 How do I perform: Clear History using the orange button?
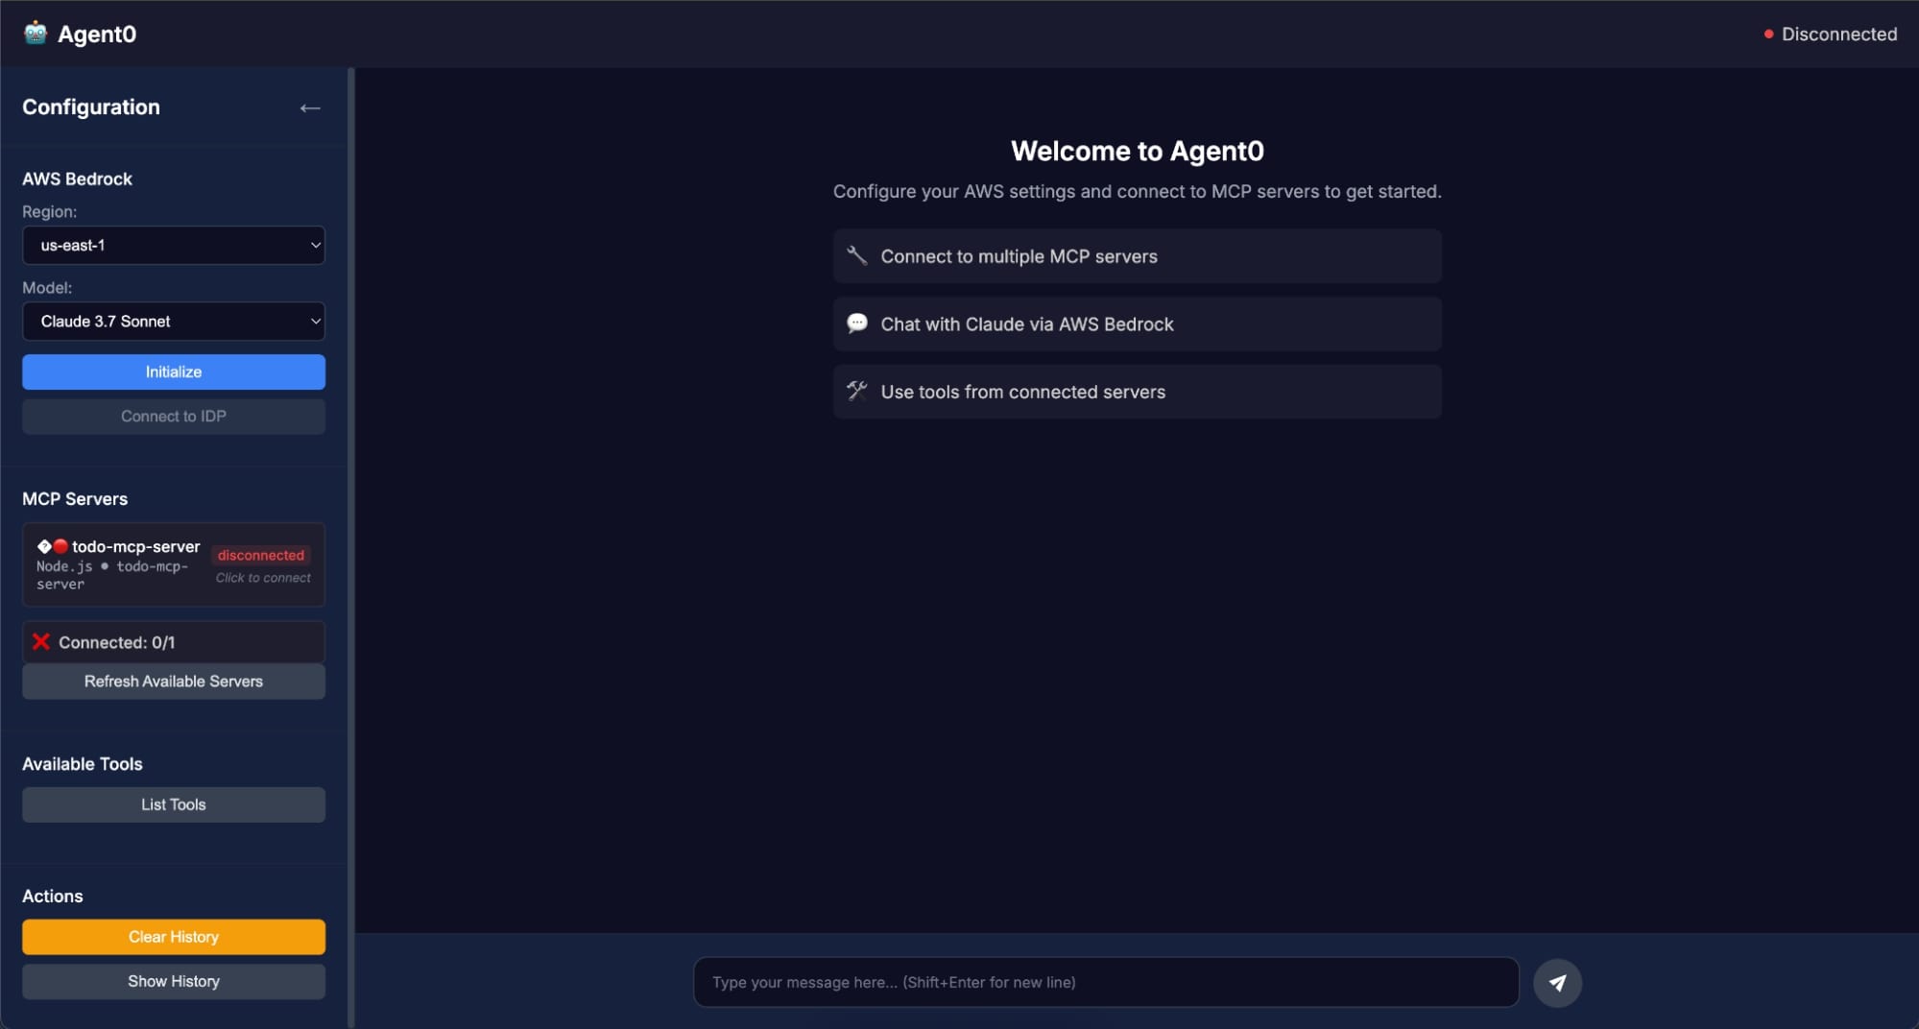pos(173,936)
